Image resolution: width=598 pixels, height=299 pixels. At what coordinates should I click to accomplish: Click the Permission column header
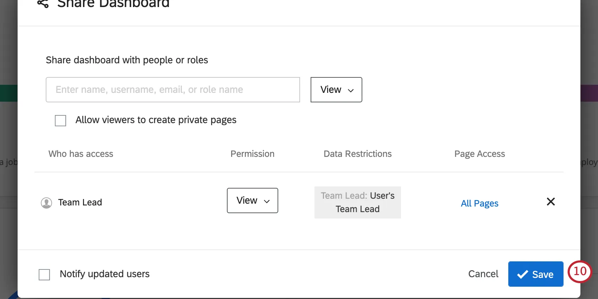tap(252, 154)
